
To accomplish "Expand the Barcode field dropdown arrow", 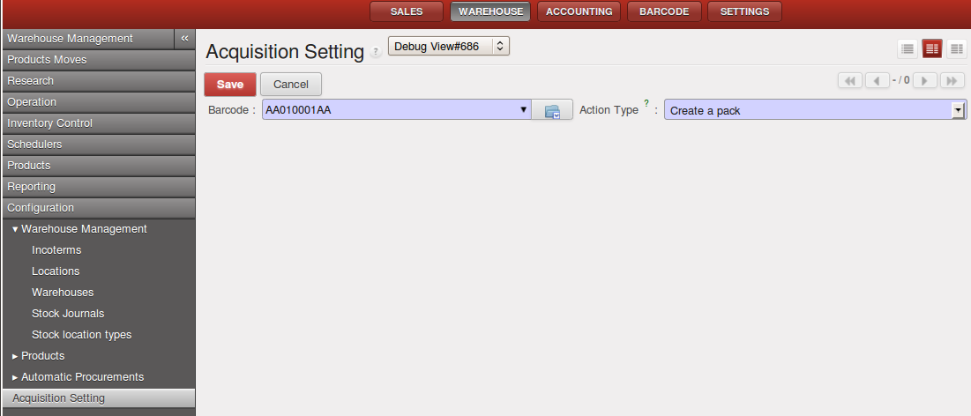I will coord(523,110).
